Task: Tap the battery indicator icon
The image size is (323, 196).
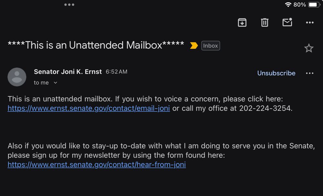Action: (x=314, y=5)
